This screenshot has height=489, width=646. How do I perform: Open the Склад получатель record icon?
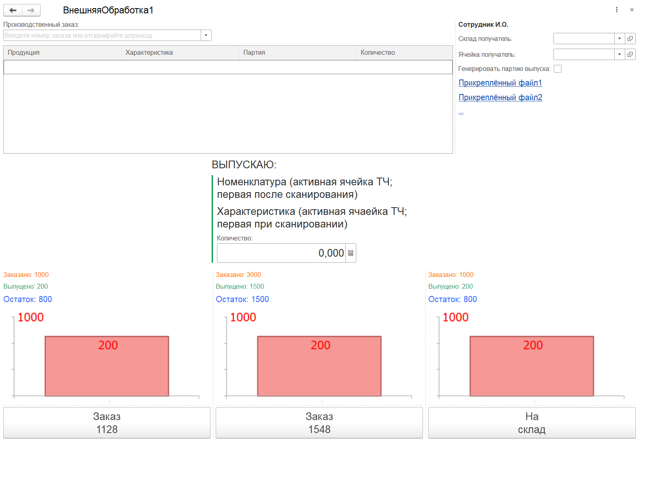click(630, 39)
